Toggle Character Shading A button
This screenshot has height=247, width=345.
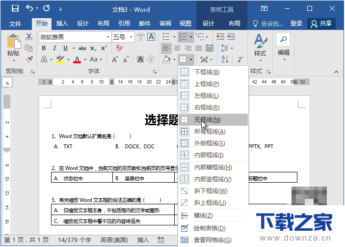point(140,59)
